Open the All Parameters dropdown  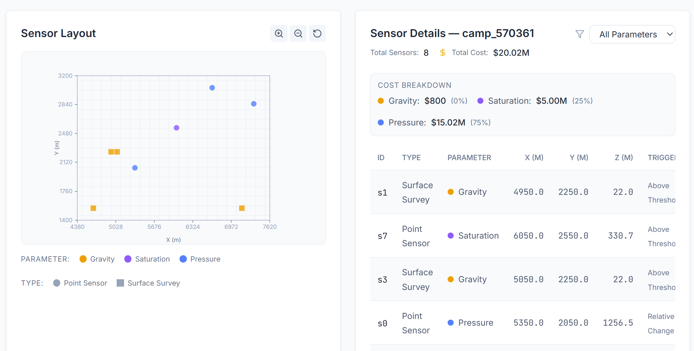point(632,34)
